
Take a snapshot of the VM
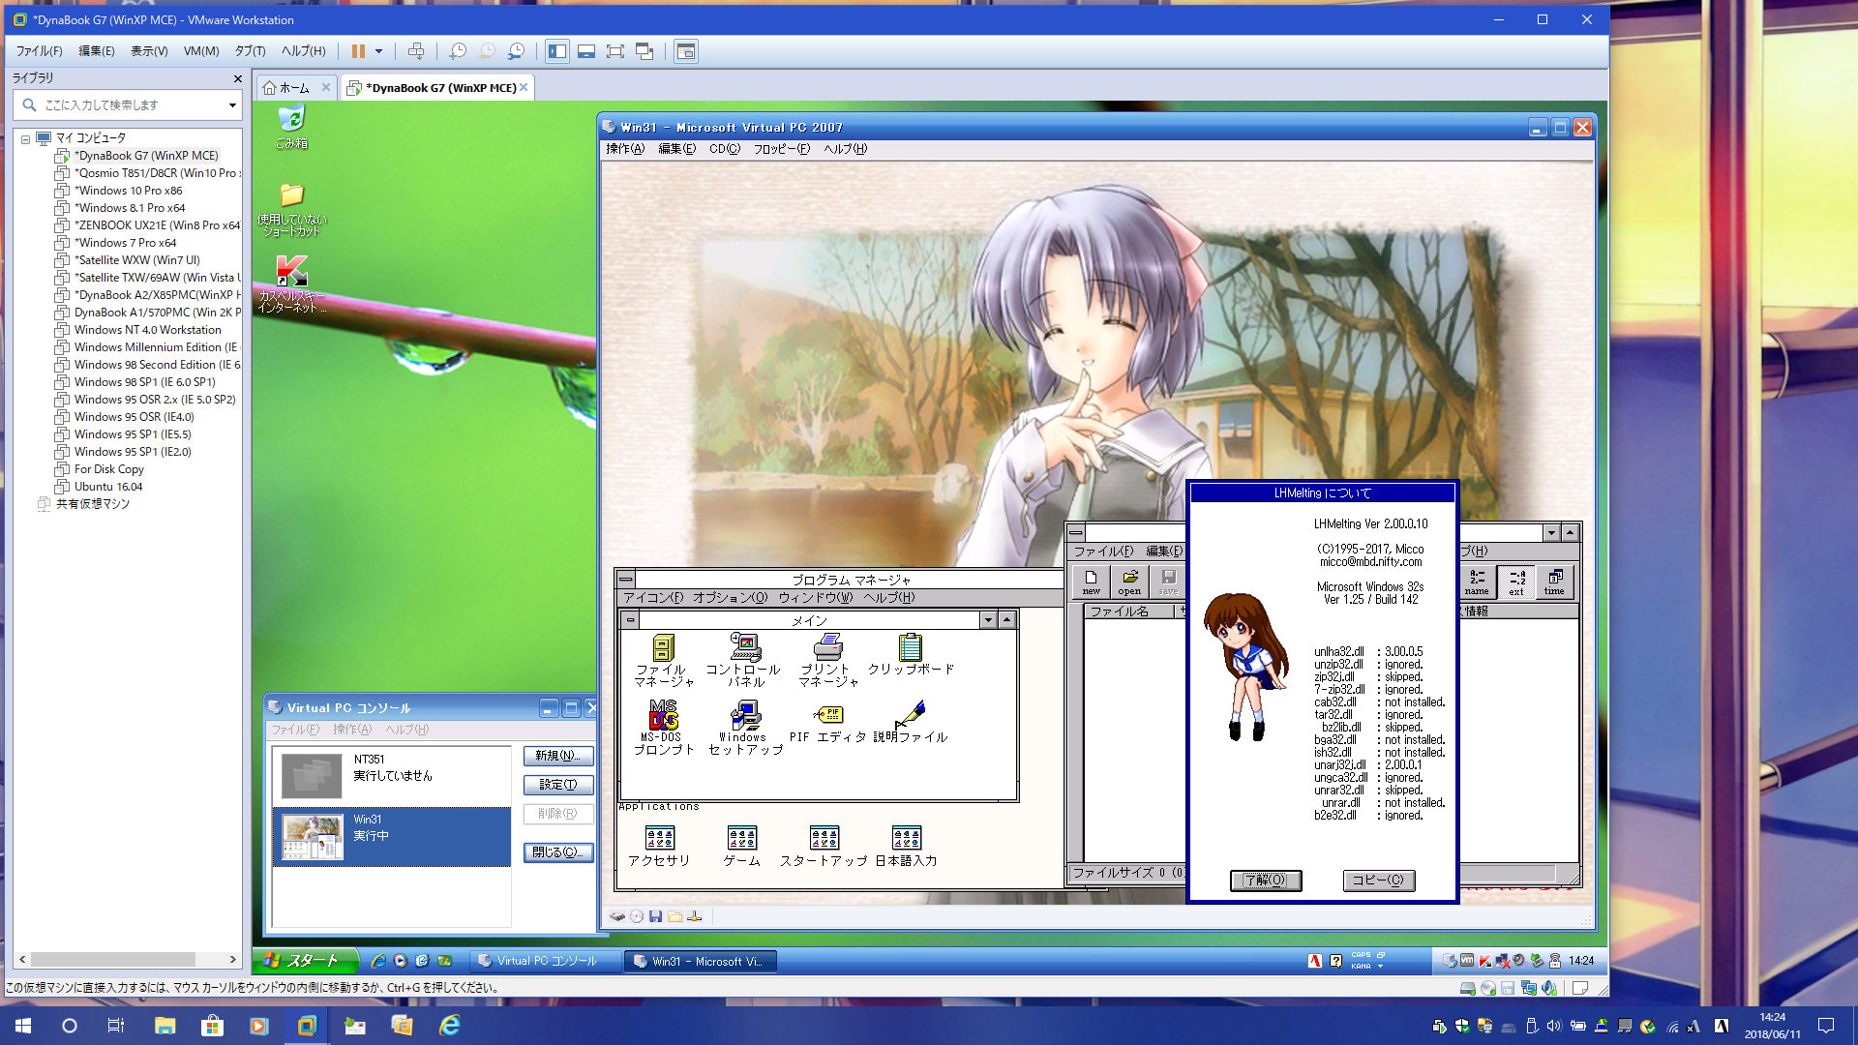tap(458, 51)
